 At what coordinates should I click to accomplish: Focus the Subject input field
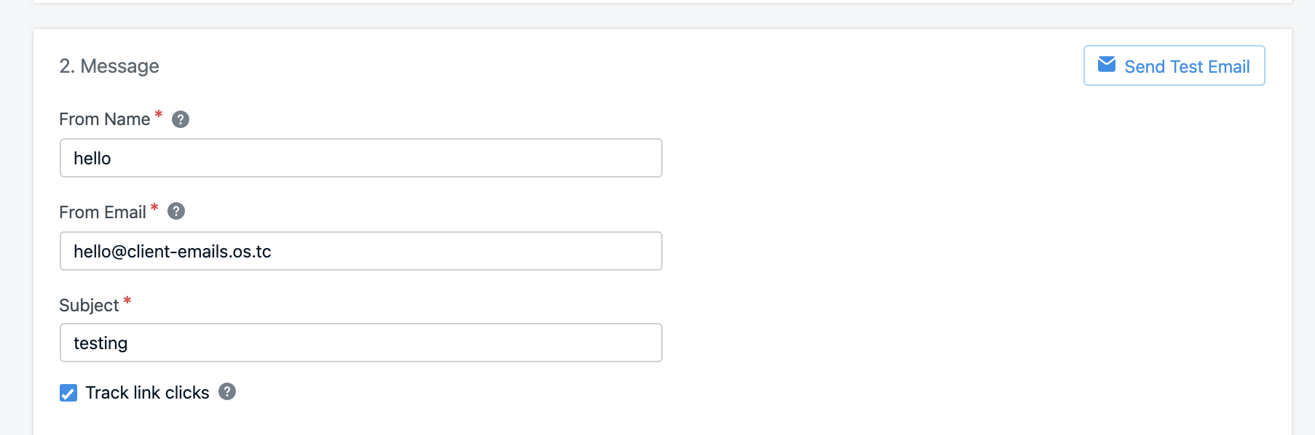[361, 343]
